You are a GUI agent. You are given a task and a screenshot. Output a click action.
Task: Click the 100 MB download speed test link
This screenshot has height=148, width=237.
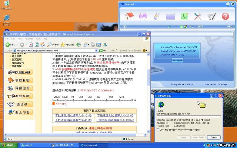(x=115, y=120)
